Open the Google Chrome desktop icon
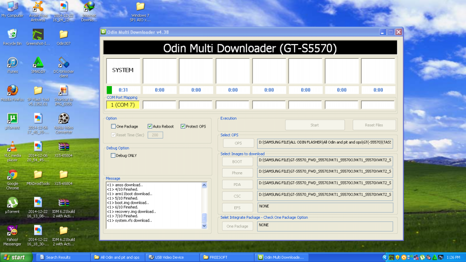The width and height of the screenshot is (466, 262). pos(13,175)
